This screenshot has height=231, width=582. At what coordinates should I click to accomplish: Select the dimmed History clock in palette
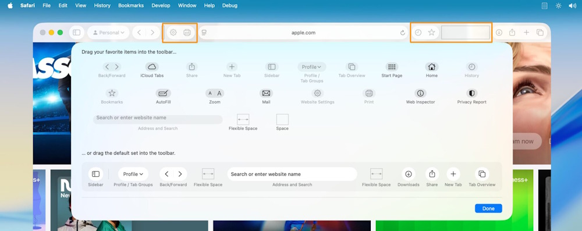tap(471, 67)
